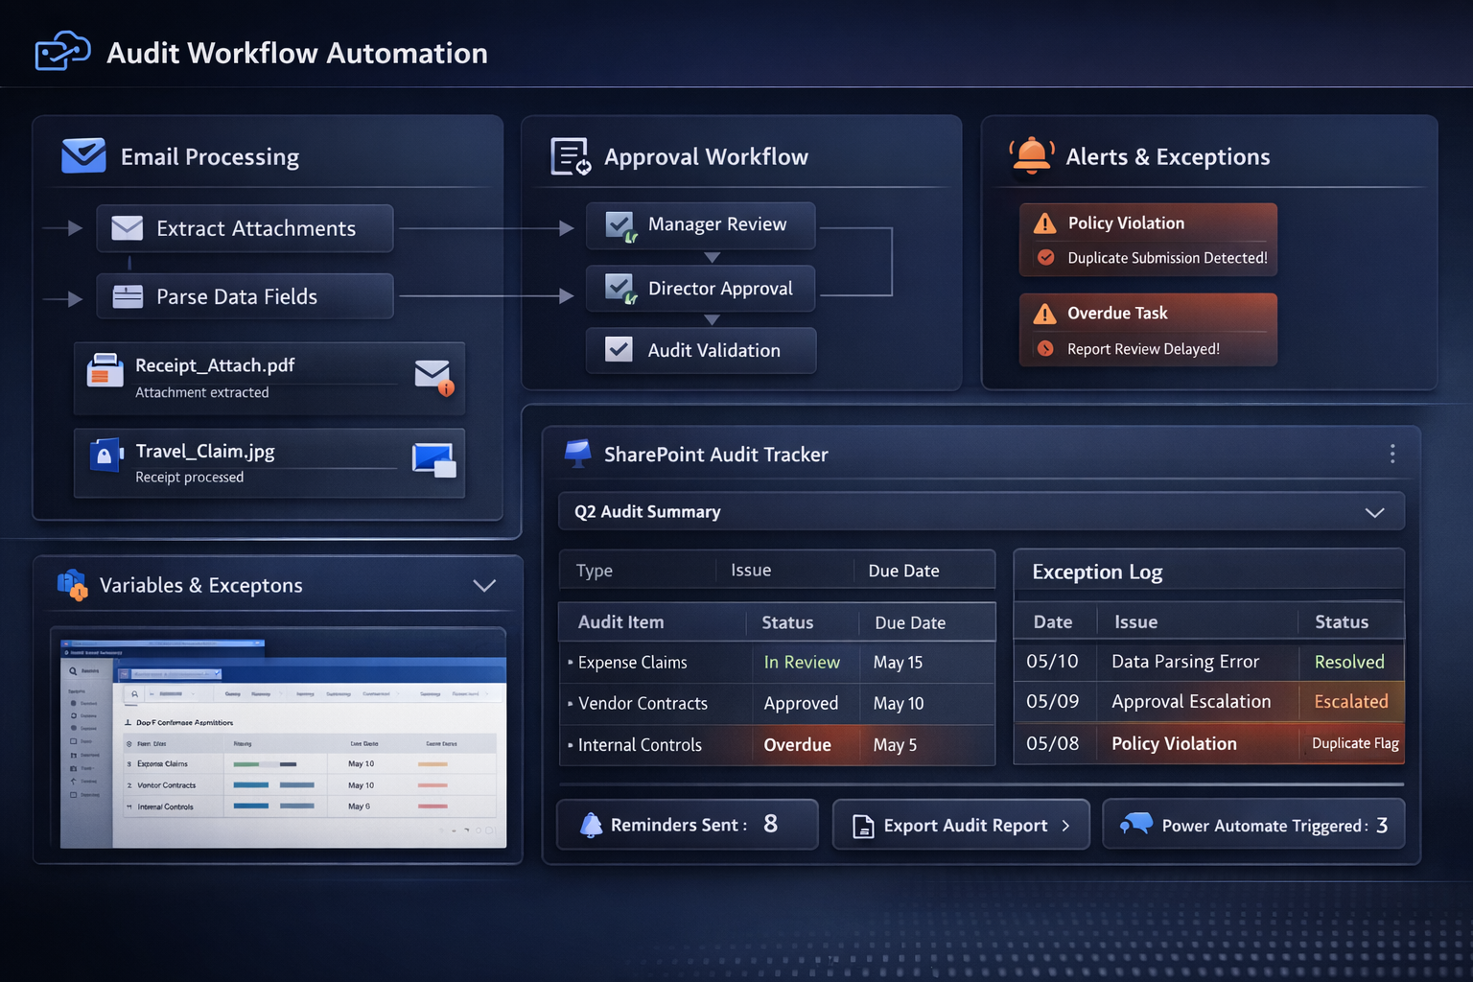The image size is (1473, 982).
Task: Click the Power Automate Triggered chat icon
Action: click(x=1136, y=824)
